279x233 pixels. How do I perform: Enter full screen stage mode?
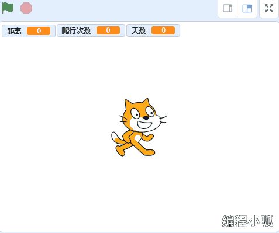click(x=269, y=8)
